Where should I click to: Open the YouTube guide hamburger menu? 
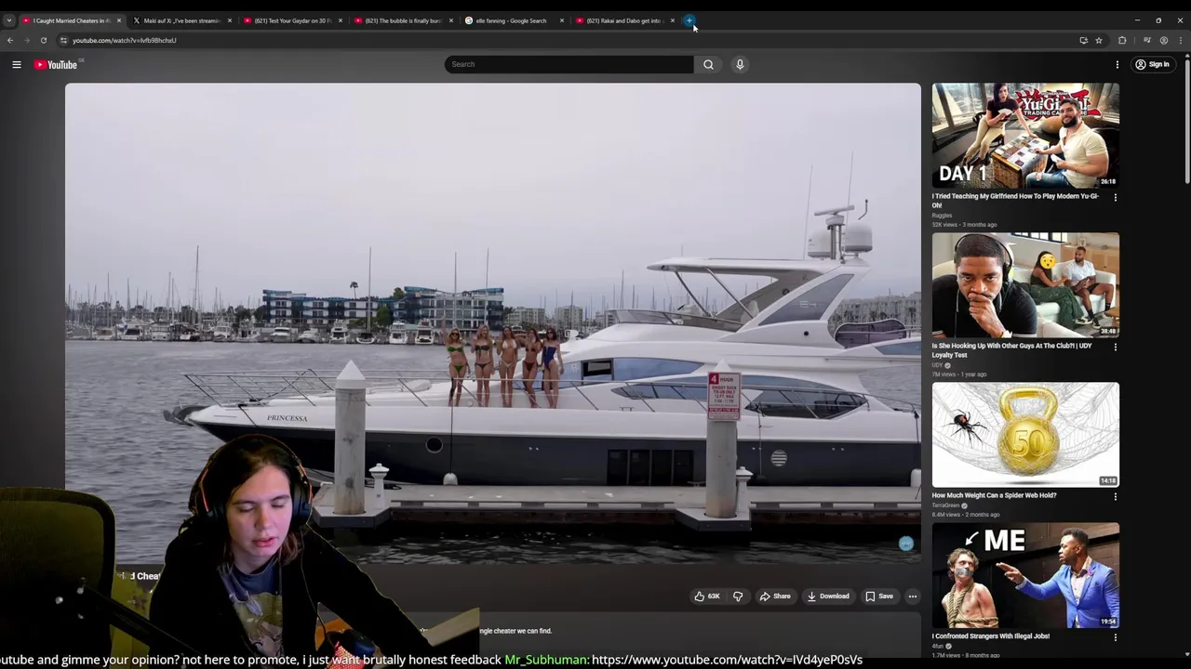[17, 64]
